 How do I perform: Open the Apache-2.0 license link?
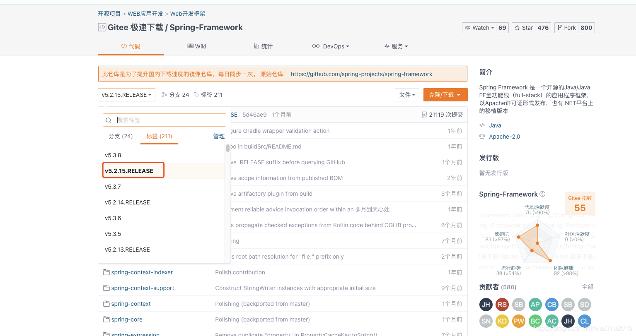(505, 137)
